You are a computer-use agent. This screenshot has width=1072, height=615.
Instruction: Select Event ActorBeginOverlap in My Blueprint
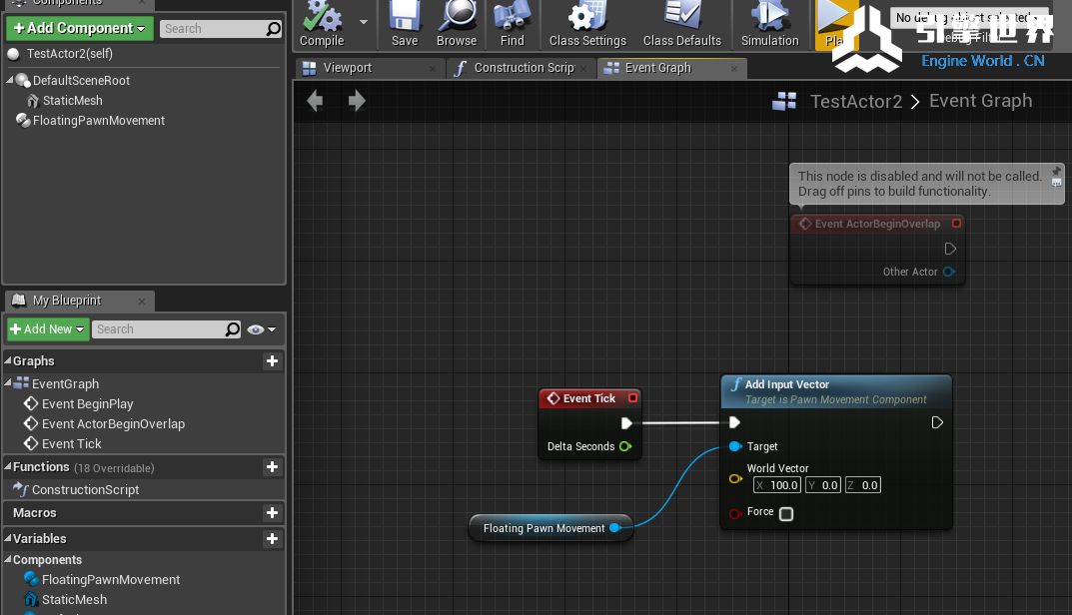[x=113, y=423]
